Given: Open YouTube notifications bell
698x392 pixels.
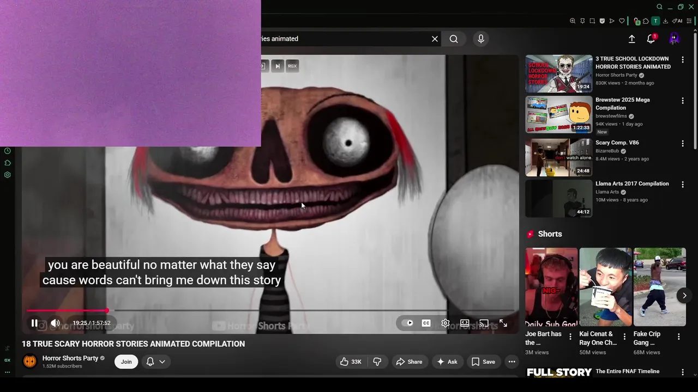Looking at the screenshot, I should (651, 39).
